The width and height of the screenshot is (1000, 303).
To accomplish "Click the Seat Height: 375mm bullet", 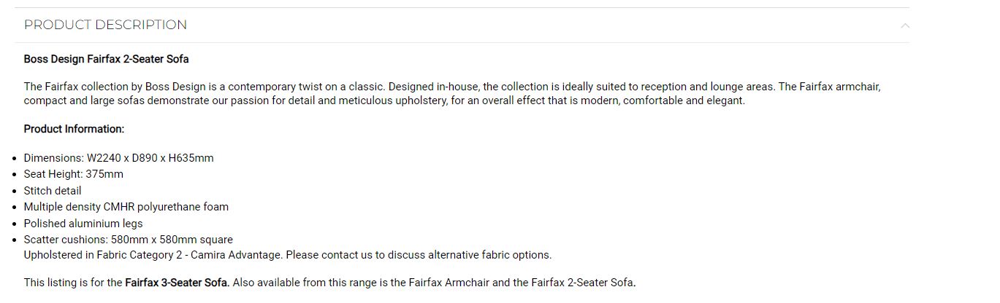I will 74,174.
